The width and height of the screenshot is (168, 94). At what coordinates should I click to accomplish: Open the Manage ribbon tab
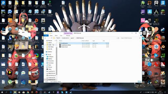(68, 36)
